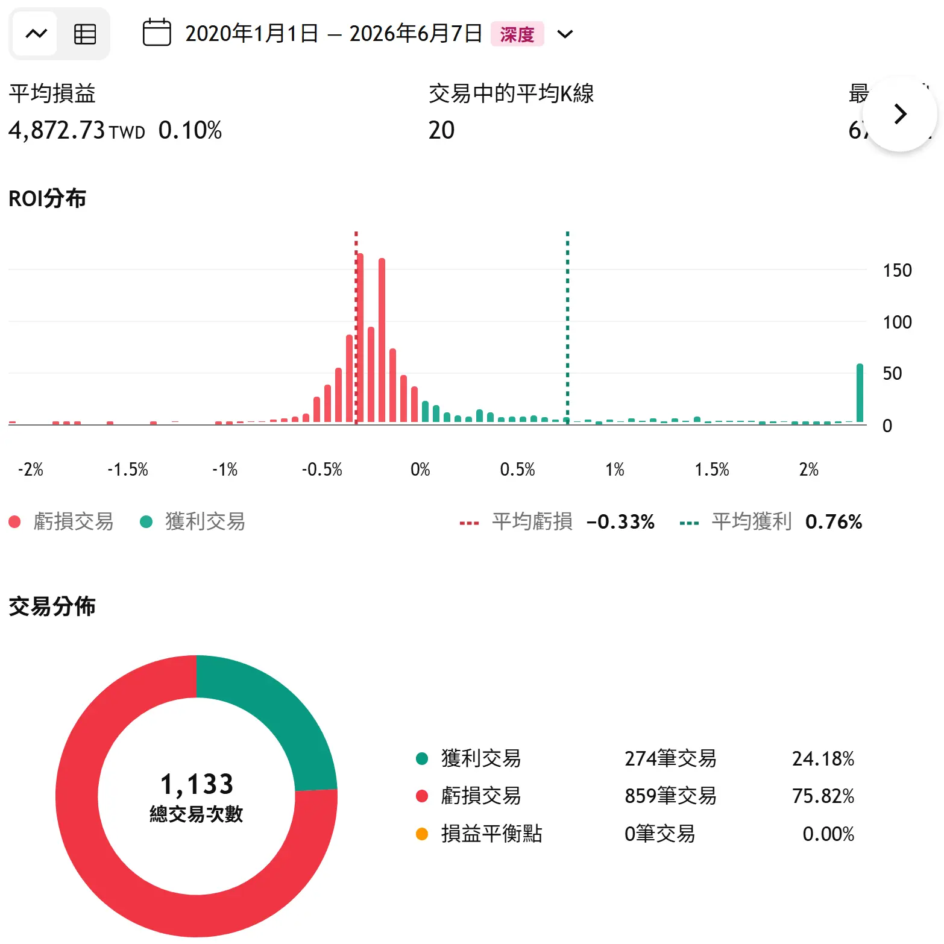Select the 交易中的平均K線 metric card
The width and height of the screenshot is (944, 944).
tap(511, 112)
